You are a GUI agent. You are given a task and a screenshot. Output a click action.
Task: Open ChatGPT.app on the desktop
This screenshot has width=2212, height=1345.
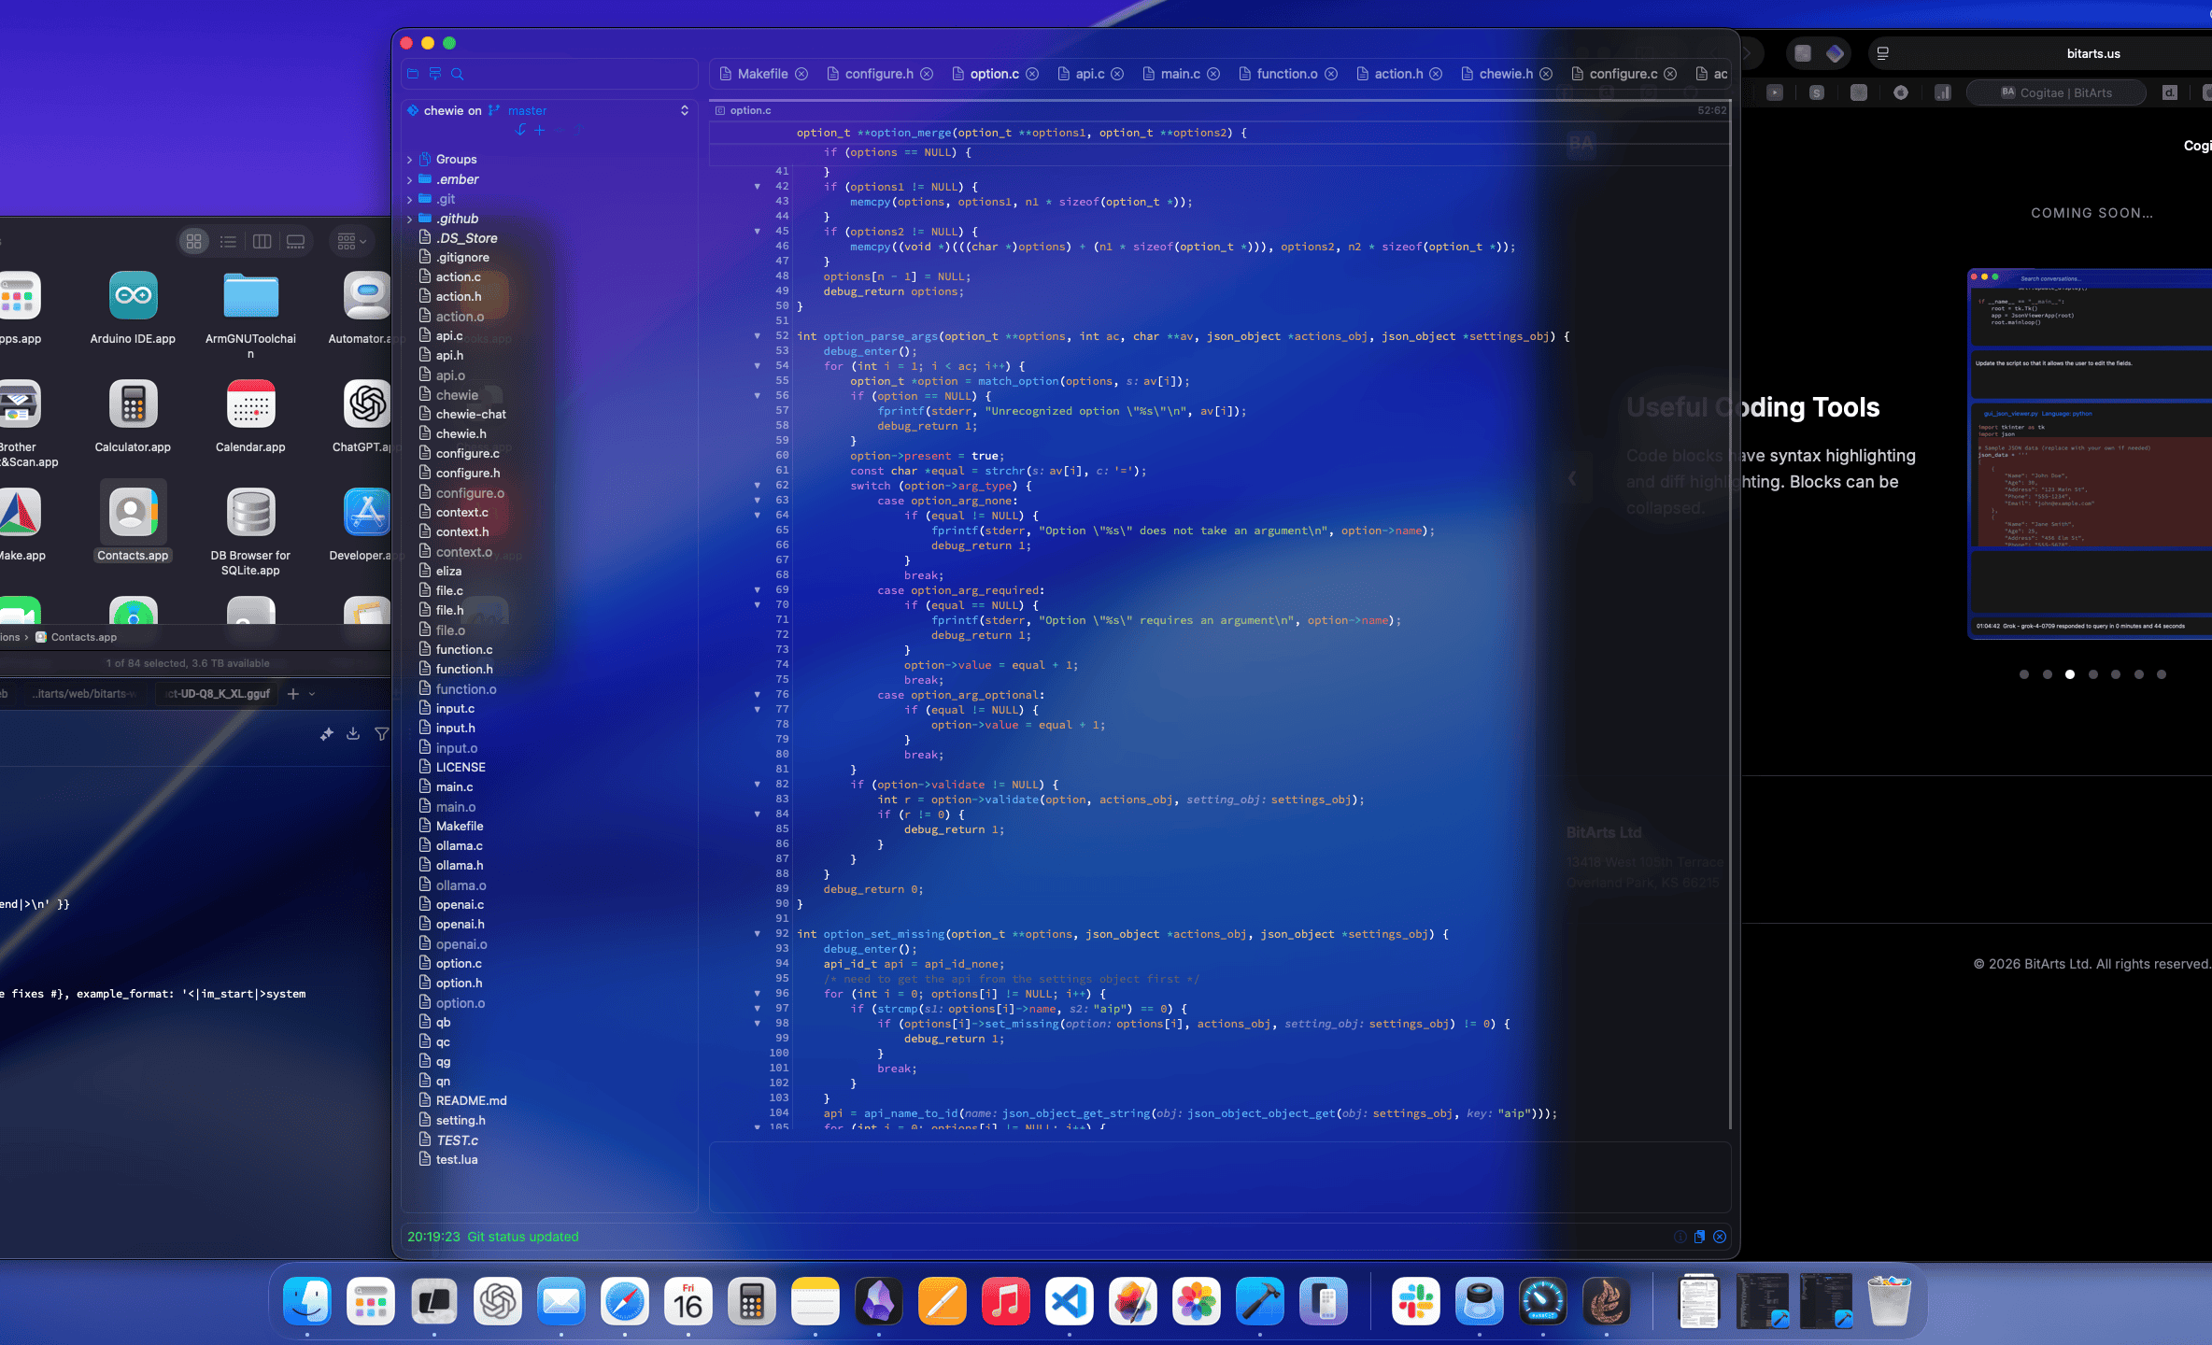pos(364,402)
